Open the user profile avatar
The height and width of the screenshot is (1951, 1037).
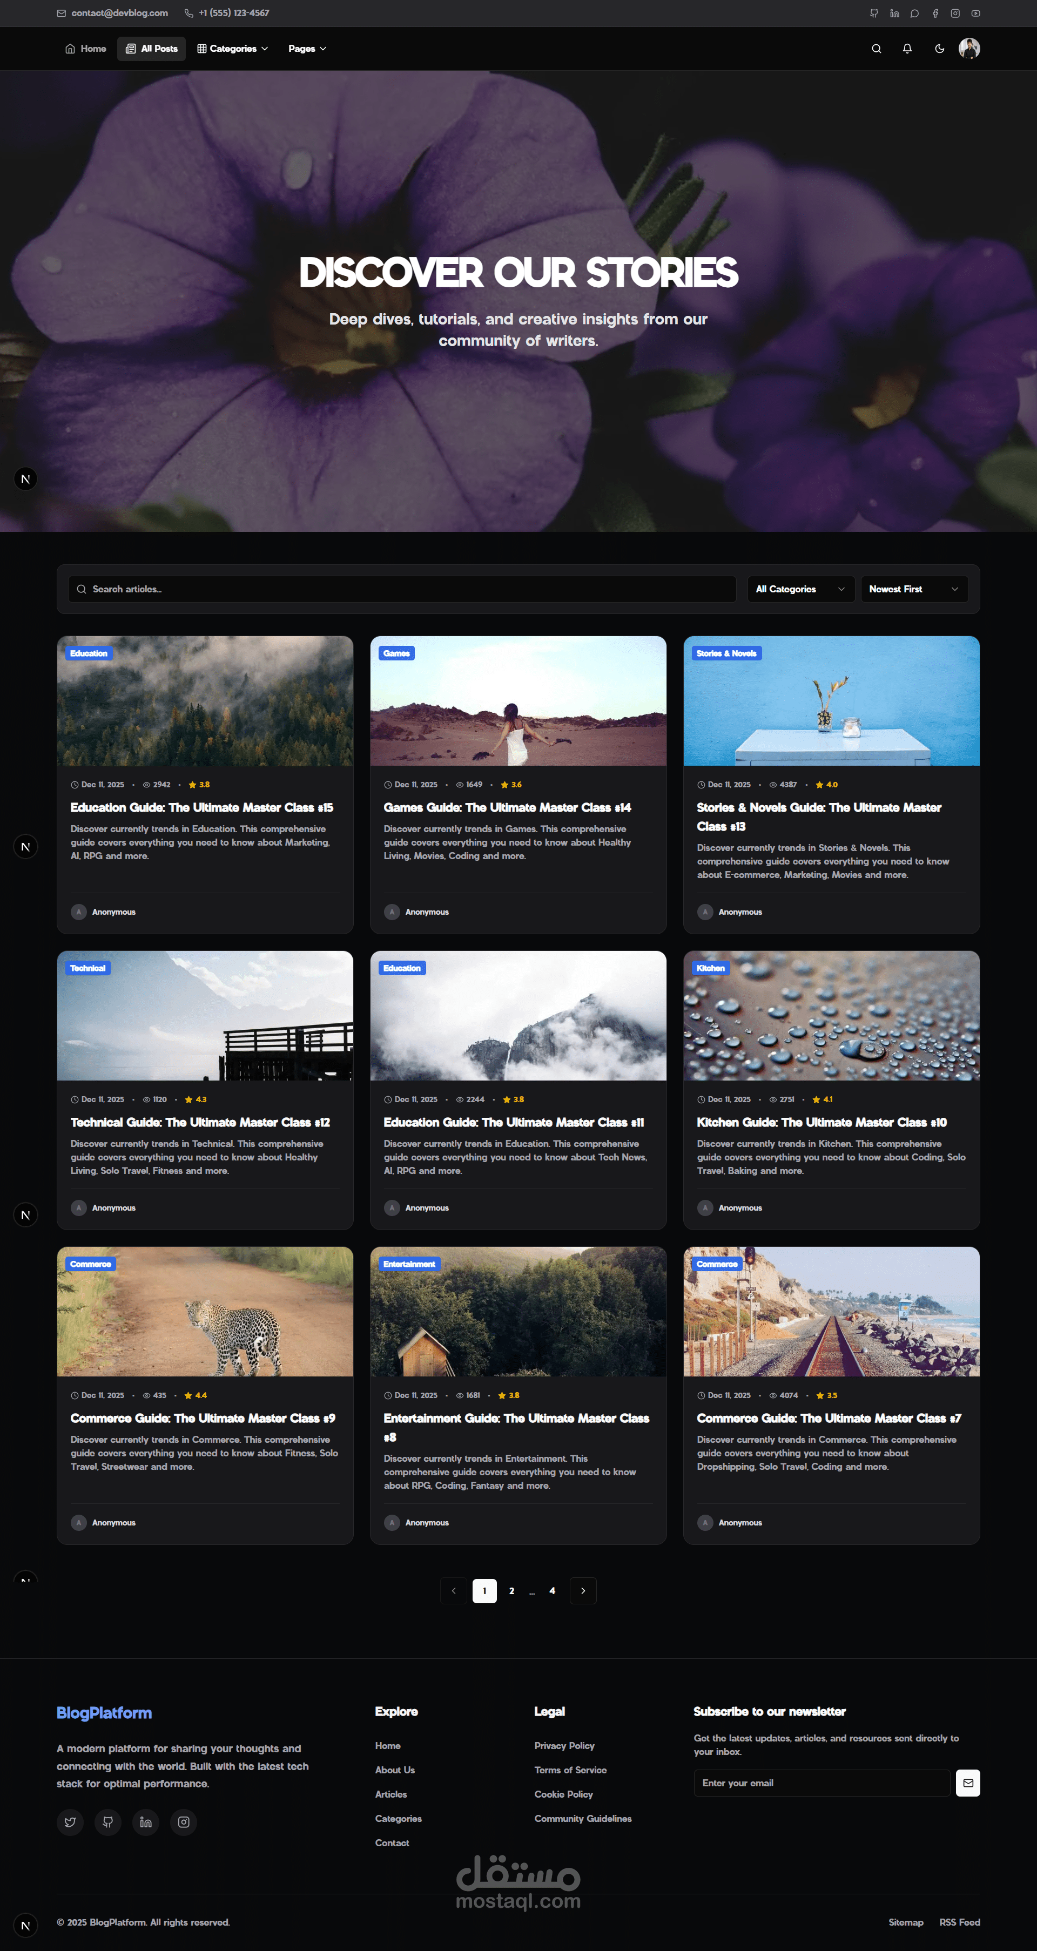(969, 49)
